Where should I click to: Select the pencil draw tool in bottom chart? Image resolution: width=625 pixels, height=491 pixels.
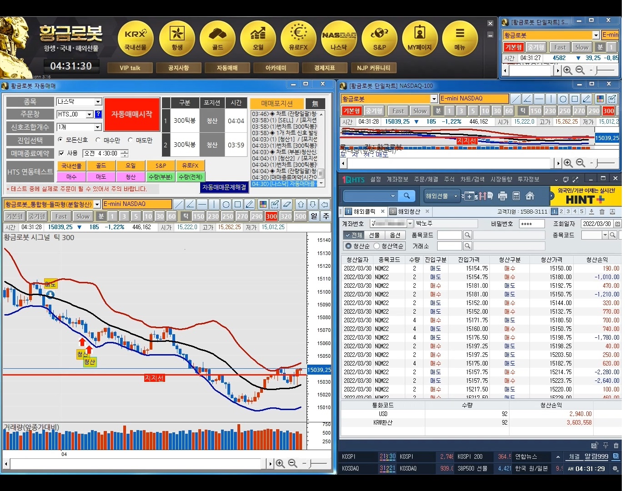[x=249, y=204]
